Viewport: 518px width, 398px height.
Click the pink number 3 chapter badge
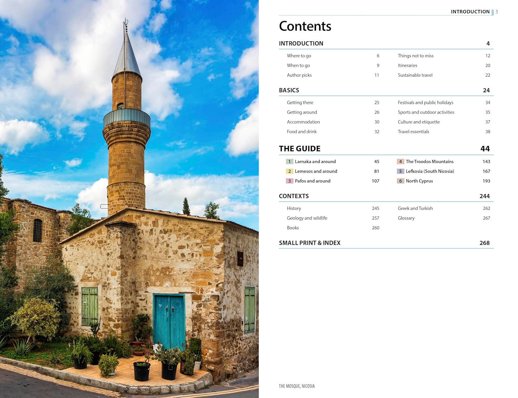[x=289, y=181]
